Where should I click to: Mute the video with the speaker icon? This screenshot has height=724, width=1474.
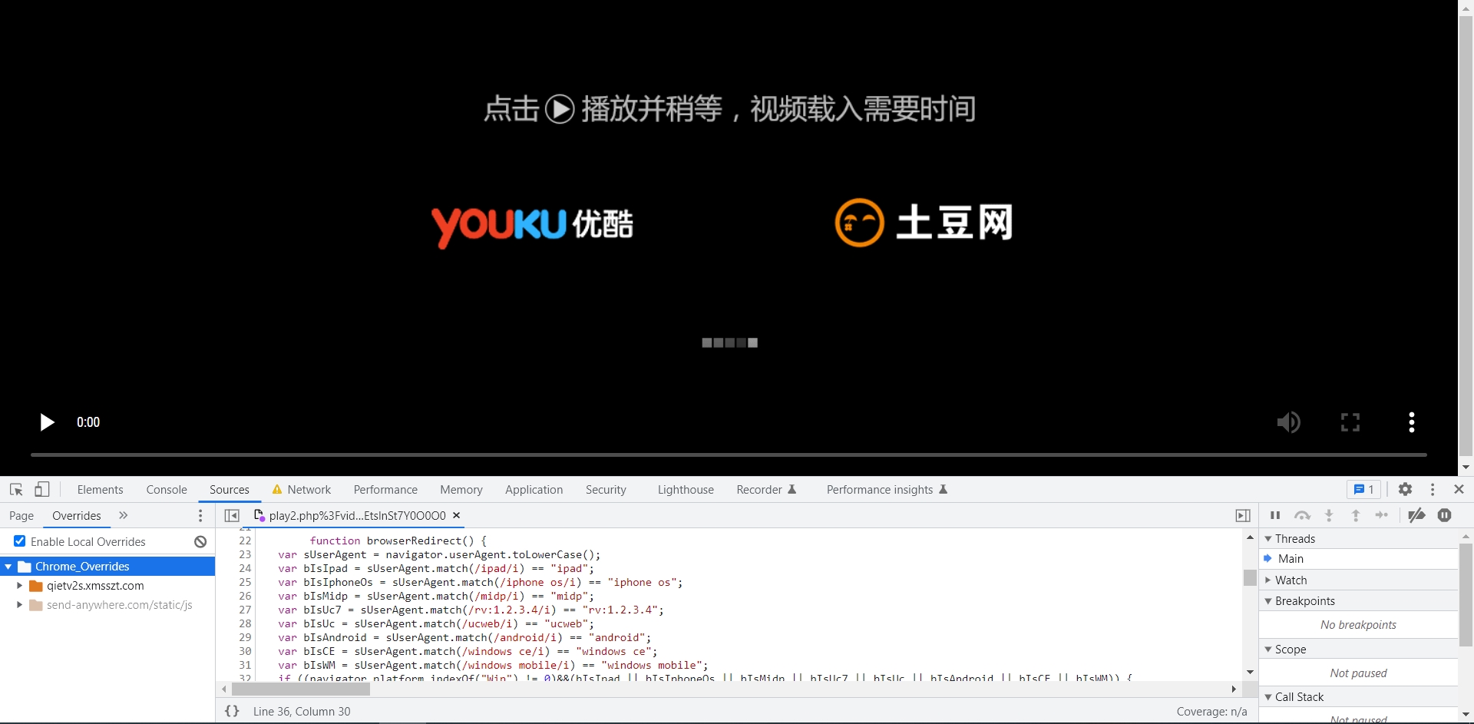tap(1288, 422)
